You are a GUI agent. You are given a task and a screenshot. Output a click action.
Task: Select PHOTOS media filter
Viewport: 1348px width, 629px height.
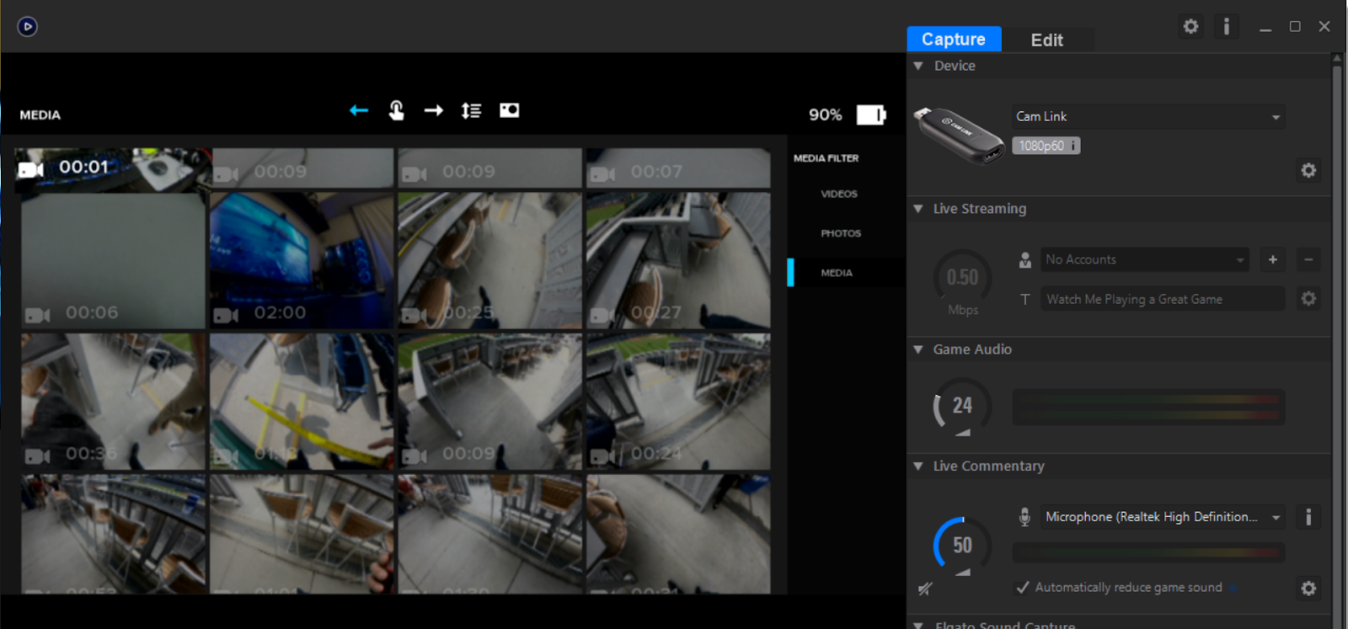841,233
